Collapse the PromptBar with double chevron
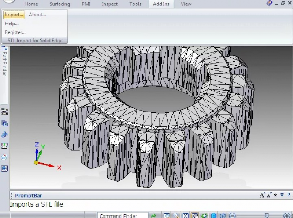 pos(275,195)
